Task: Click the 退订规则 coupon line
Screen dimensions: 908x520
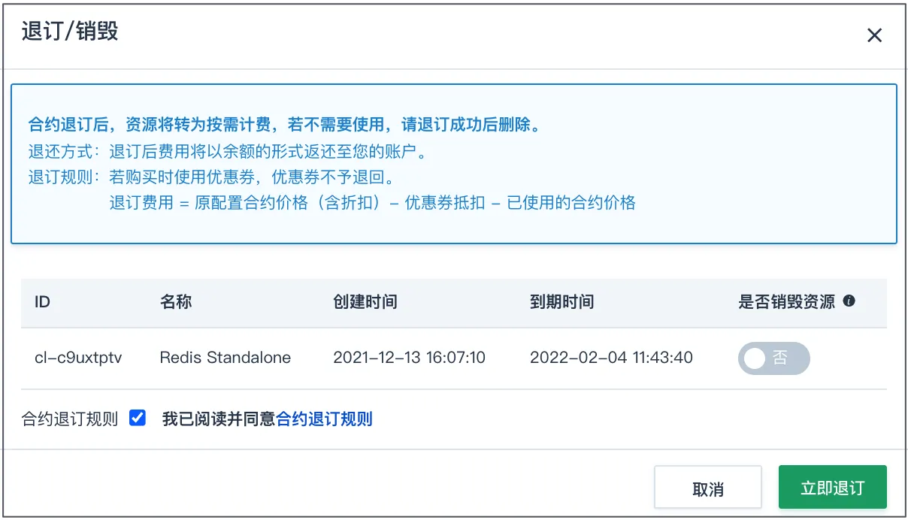Action: (x=211, y=177)
